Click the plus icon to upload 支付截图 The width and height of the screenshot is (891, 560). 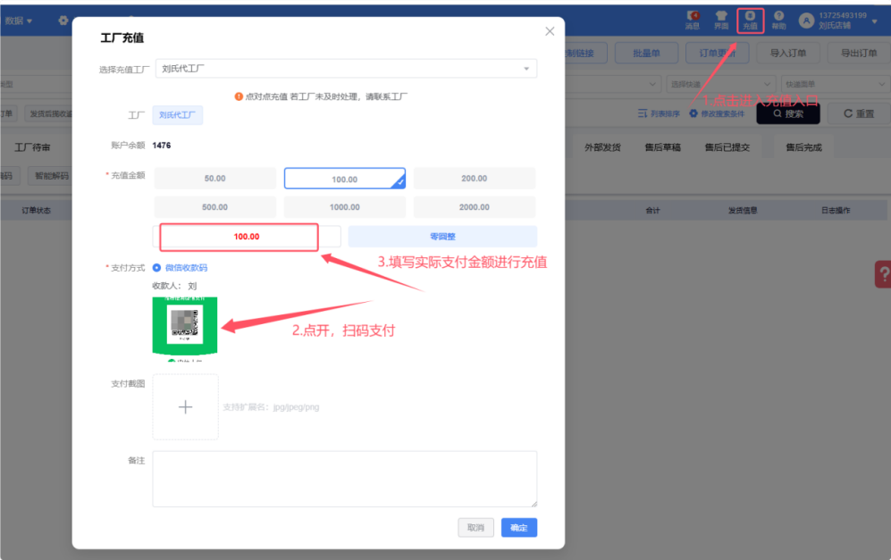click(185, 406)
